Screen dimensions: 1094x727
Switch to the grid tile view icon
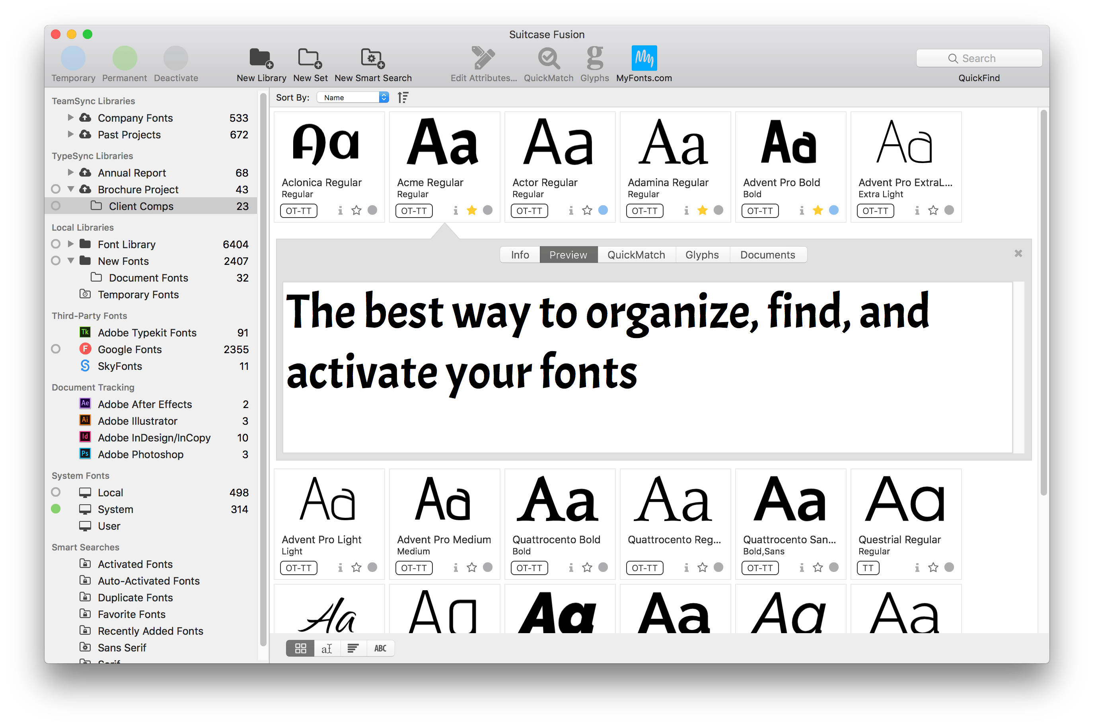(x=300, y=648)
